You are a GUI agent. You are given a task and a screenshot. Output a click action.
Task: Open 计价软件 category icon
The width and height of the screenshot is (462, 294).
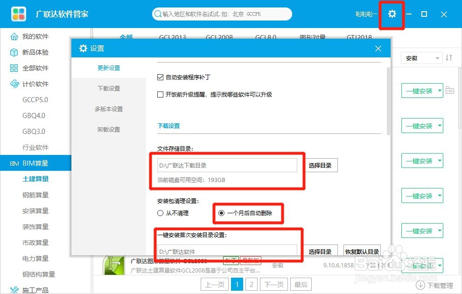[x=14, y=84]
